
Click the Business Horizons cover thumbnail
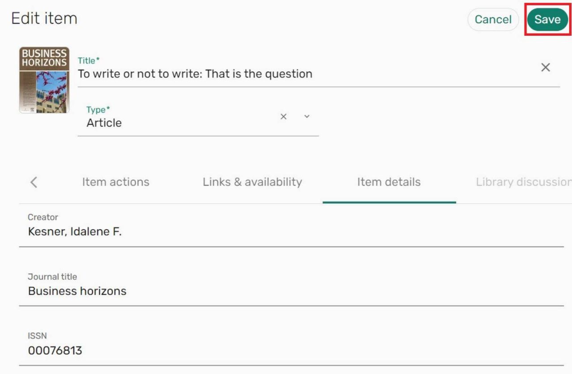[44, 80]
